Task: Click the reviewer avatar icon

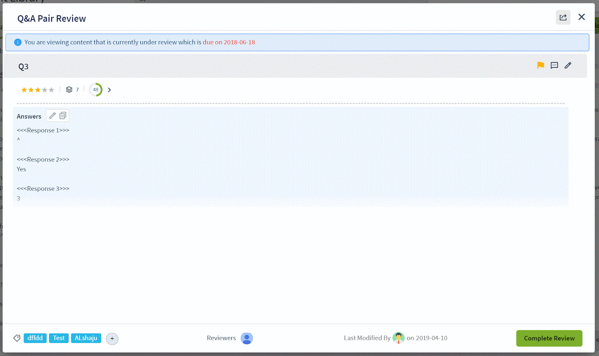Action: point(247,338)
